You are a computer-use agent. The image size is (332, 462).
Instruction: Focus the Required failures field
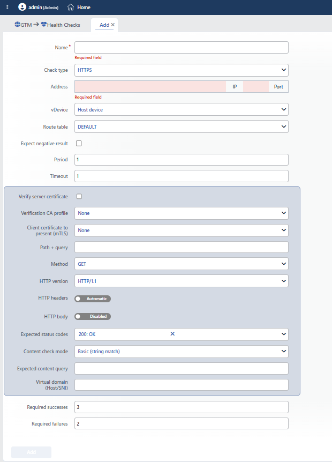point(182,423)
